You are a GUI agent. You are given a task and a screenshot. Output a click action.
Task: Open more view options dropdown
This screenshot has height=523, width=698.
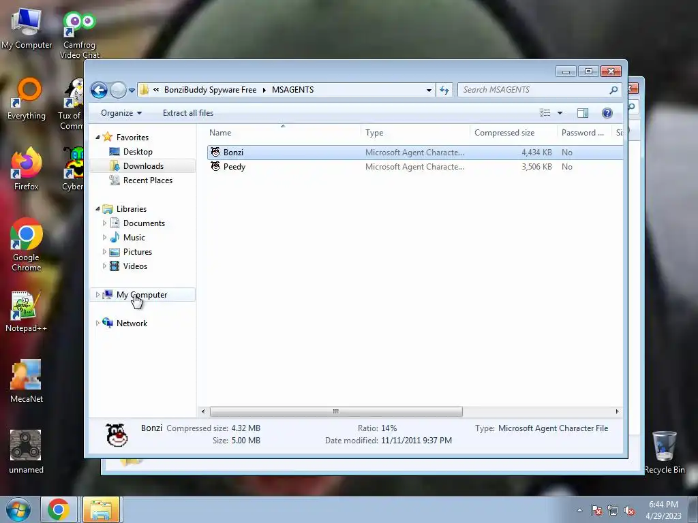click(x=560, y=113)
